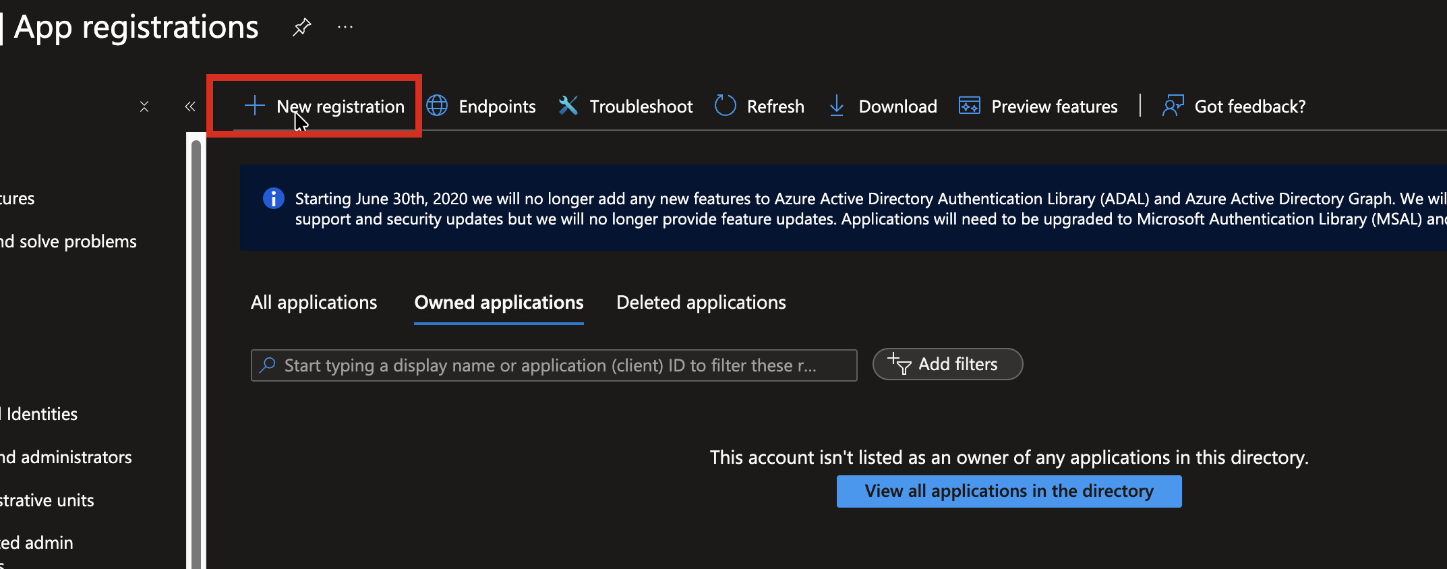Click the Add filters button
The height and width of the screenshot is (569, 1447).
[x=947, y=365]
